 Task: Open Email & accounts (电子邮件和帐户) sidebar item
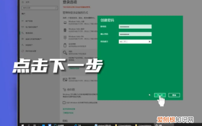[x=30, y=27]
